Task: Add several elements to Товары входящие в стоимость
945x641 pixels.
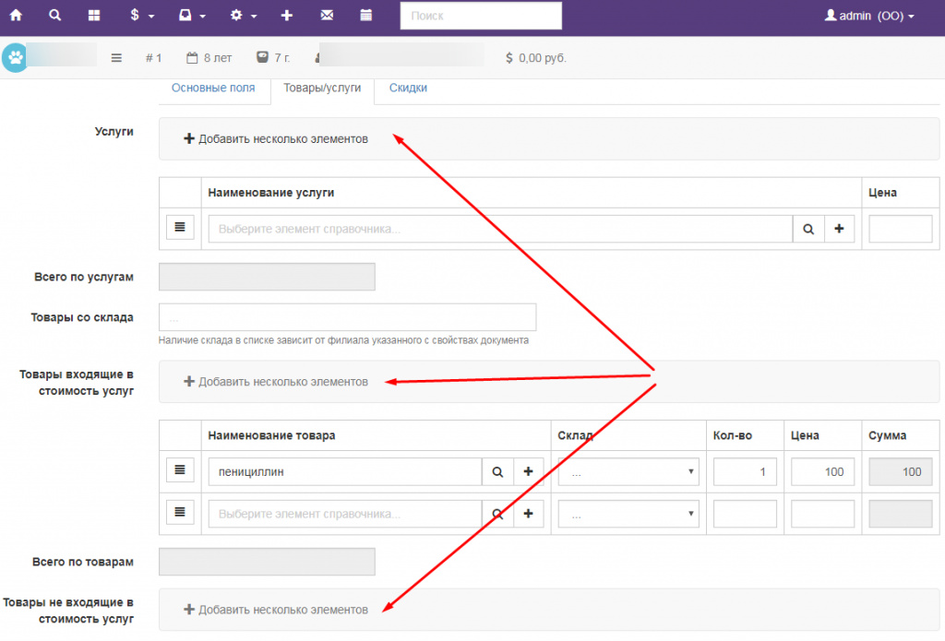Action: (276, 381)
